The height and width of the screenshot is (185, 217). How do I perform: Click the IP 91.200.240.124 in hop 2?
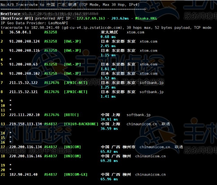(x=24, y=41)
